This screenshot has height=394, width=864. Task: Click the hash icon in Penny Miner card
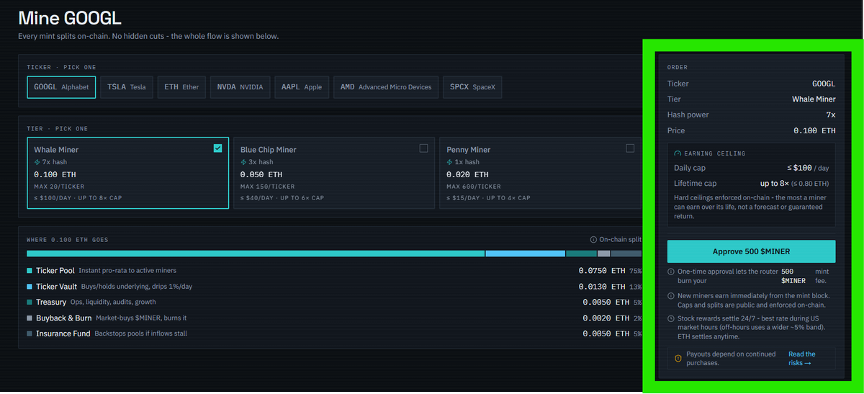point(450,163)
